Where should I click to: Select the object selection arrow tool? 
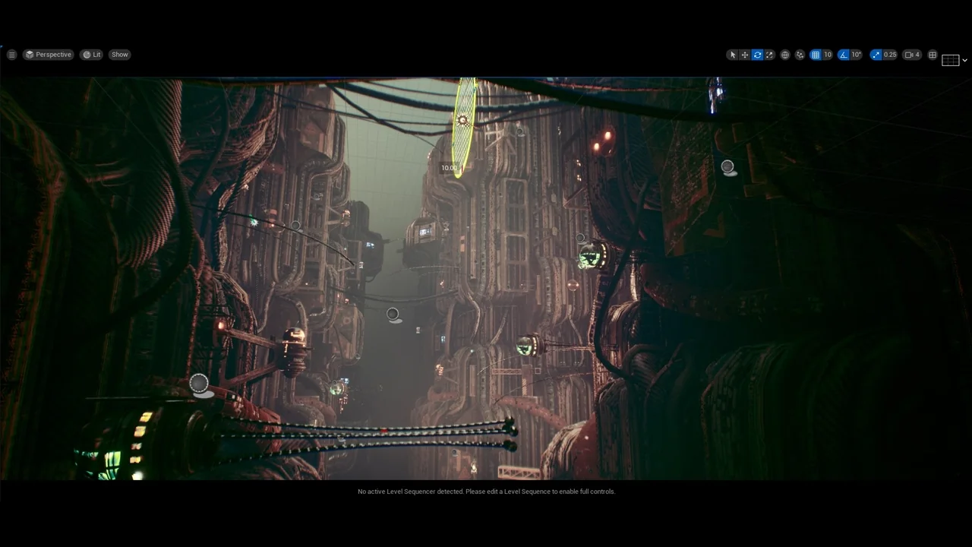pos(731,54)
